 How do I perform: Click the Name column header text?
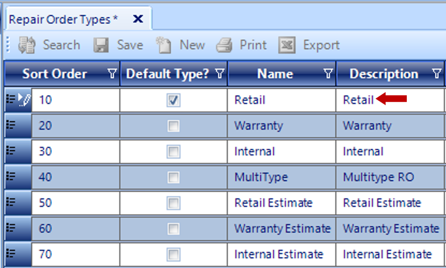pos(275,74)
